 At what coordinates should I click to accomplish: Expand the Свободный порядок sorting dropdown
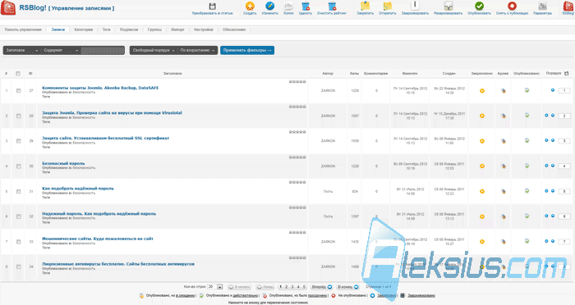tap(154, 50)
